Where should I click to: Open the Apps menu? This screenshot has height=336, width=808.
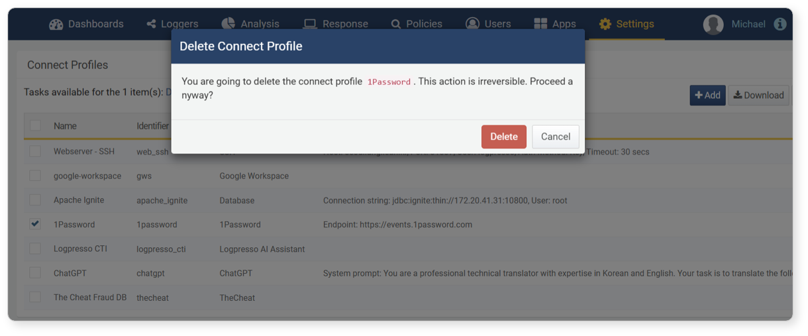(x=555, y=24)
